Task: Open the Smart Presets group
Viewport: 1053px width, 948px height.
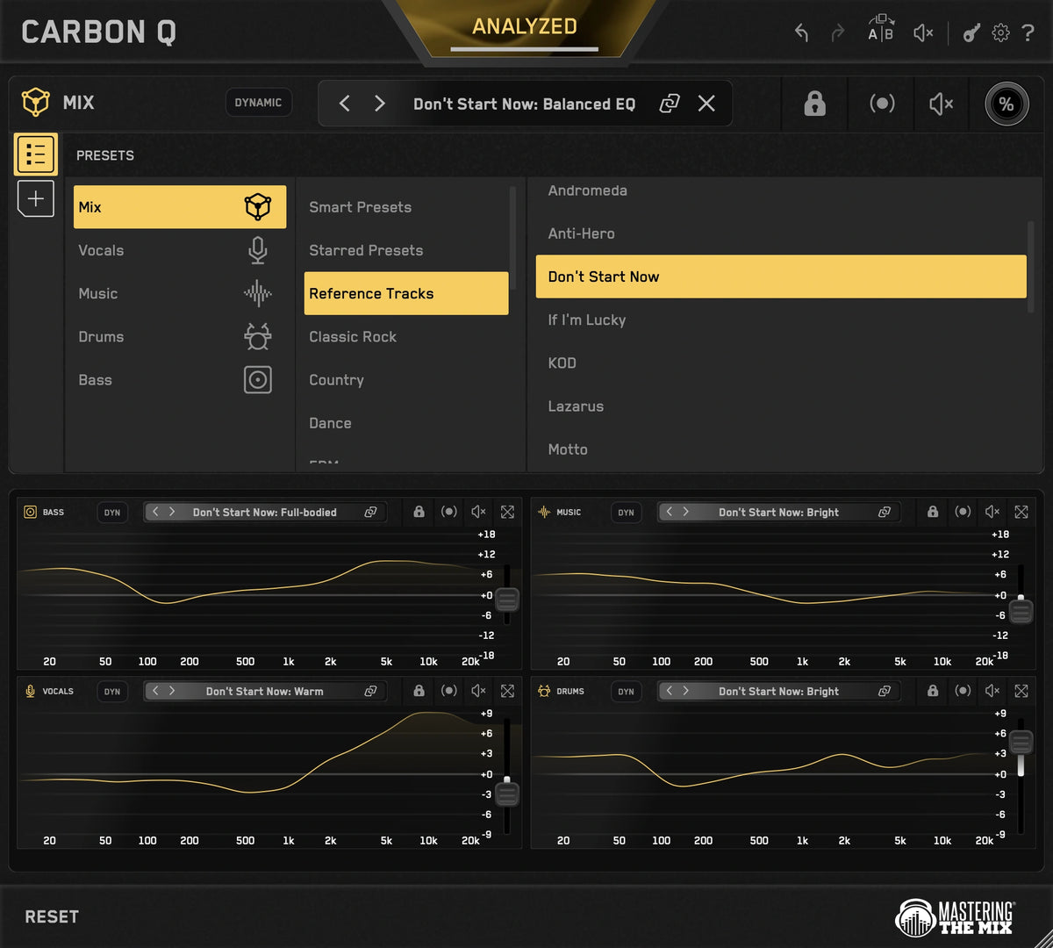Action: (405, 207)
